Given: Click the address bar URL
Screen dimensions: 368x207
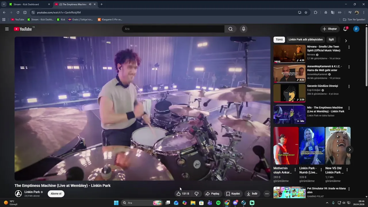Looking at the screenshot, I should [x=59, y=12].
